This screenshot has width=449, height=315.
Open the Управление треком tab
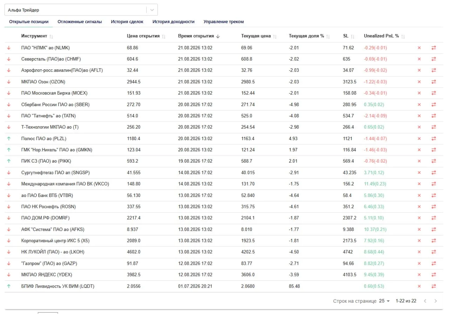(x=223, y=22)
